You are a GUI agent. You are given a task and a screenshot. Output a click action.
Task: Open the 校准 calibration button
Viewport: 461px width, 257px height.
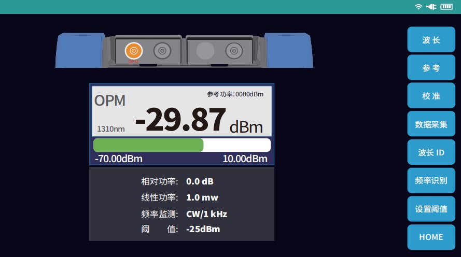click(x=431, y=96)
